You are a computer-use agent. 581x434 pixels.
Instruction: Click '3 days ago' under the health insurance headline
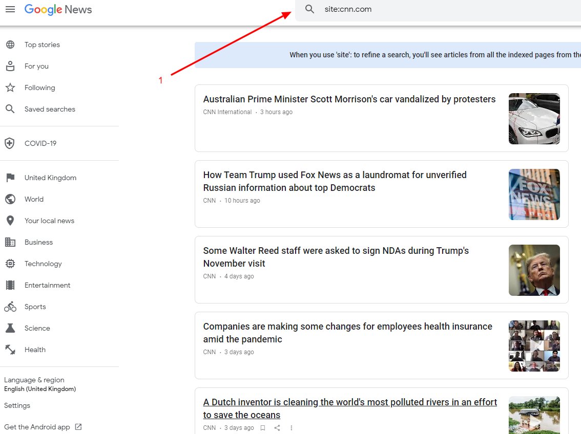(x=239, y=352)
